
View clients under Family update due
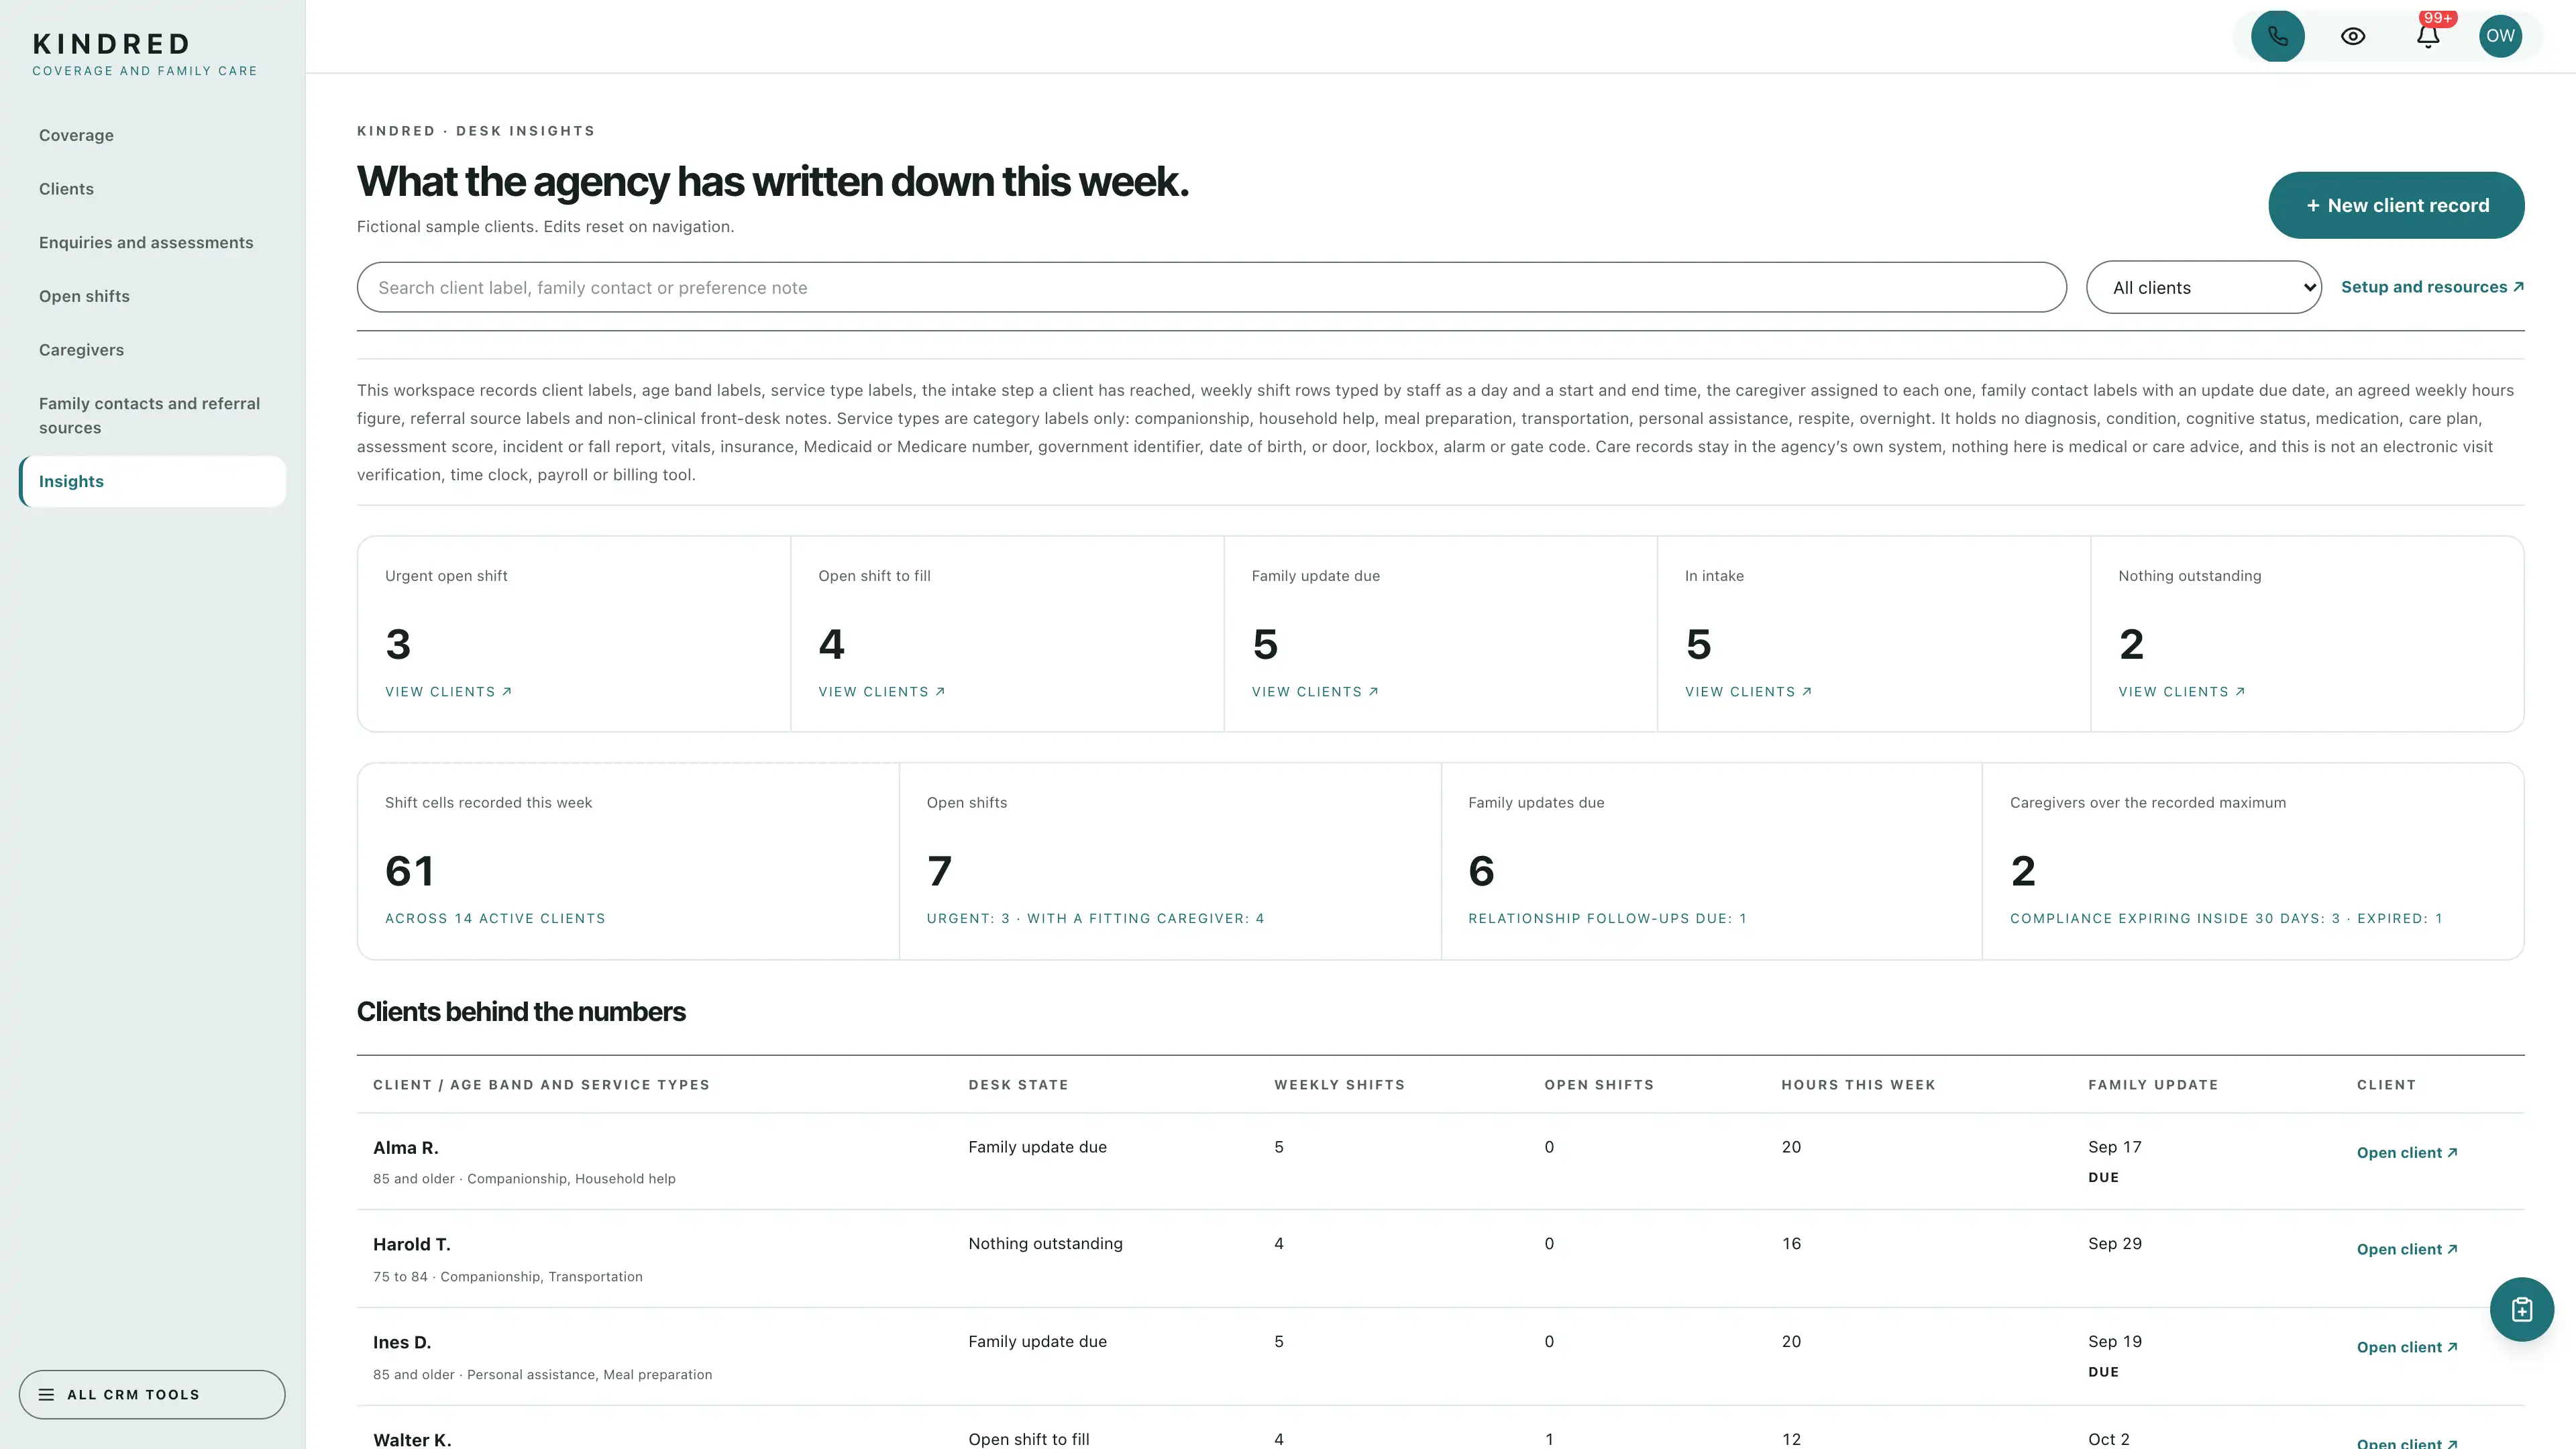point(1315,692)
